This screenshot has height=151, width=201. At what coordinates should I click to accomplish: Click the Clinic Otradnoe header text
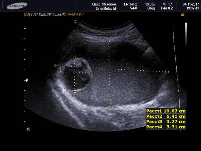point(104,4)
